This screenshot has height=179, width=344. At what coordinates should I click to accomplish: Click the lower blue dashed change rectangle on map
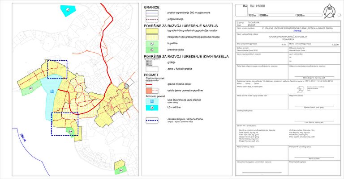pyautogui.click(x=64, y=124)
